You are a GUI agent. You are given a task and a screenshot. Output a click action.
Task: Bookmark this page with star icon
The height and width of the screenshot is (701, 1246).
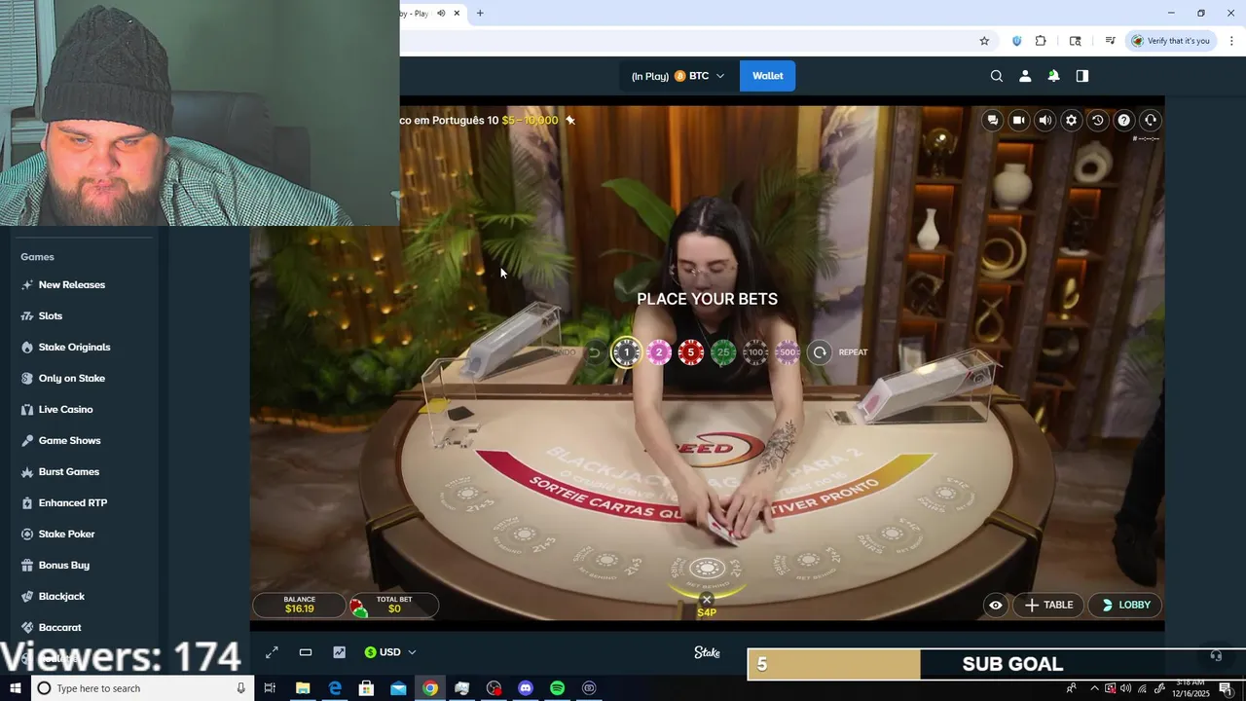pos(984,41)
